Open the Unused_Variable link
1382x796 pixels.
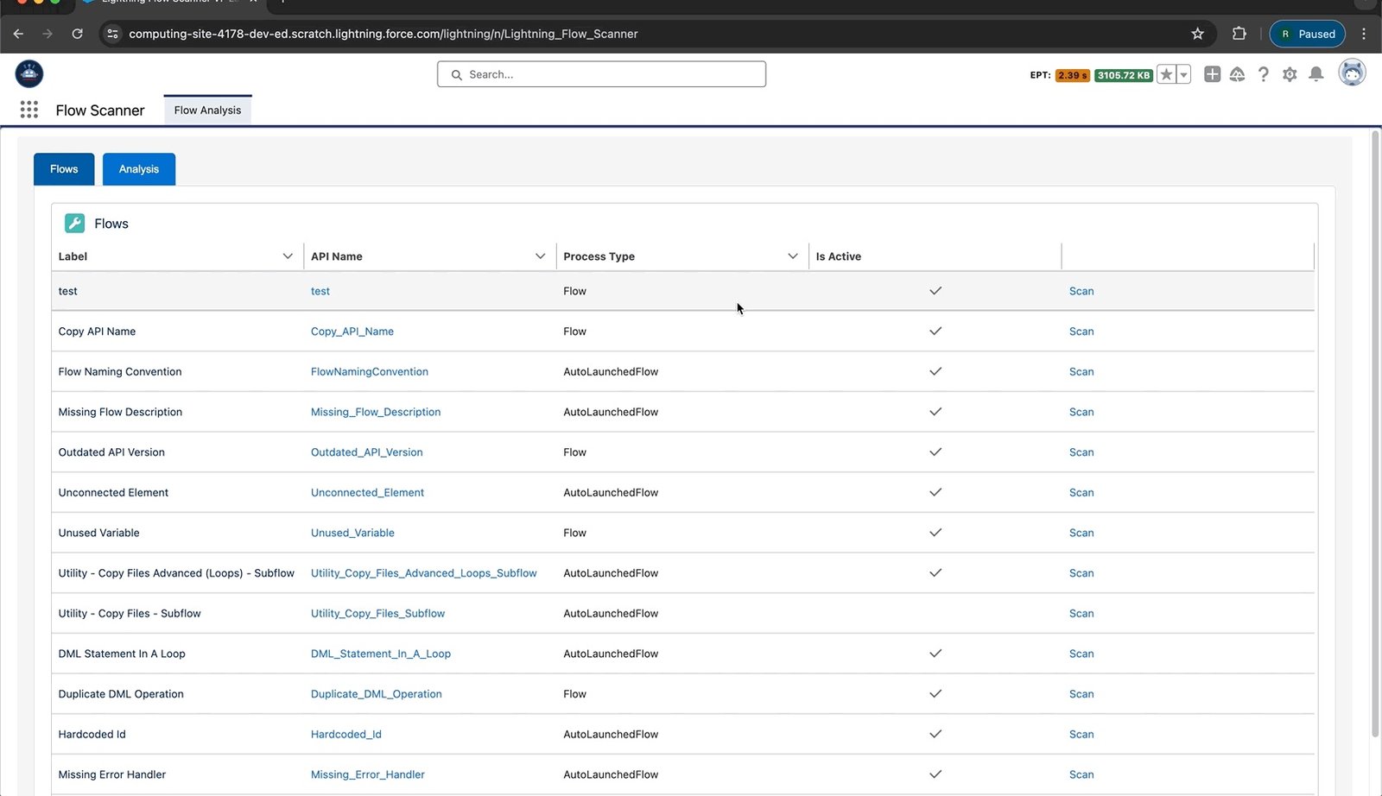(352, 533)
